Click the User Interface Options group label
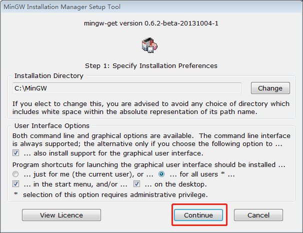Viewport: 303px width, 233px height. 52,126
